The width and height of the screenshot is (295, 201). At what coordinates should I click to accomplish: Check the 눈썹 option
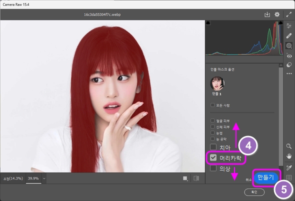pos(212,132)
